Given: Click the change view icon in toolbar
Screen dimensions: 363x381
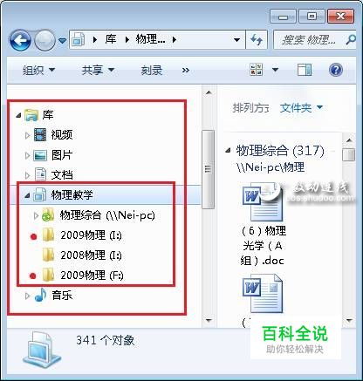Looking at the screenshot, I should tap(257, 70).
